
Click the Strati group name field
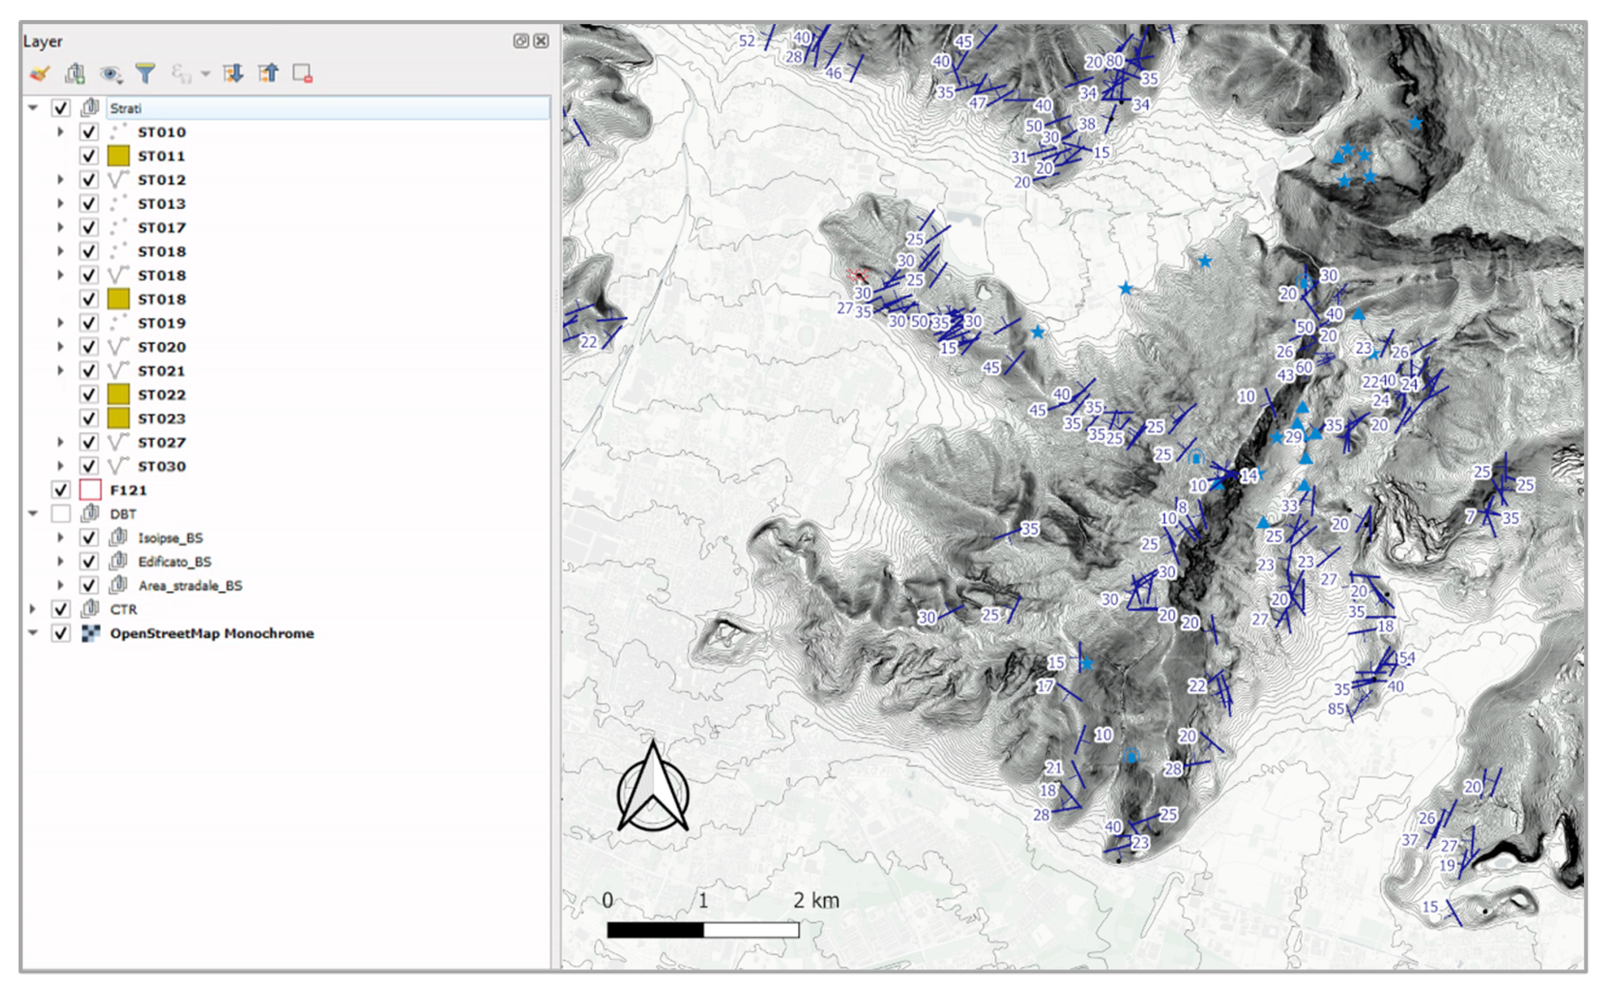327,108
